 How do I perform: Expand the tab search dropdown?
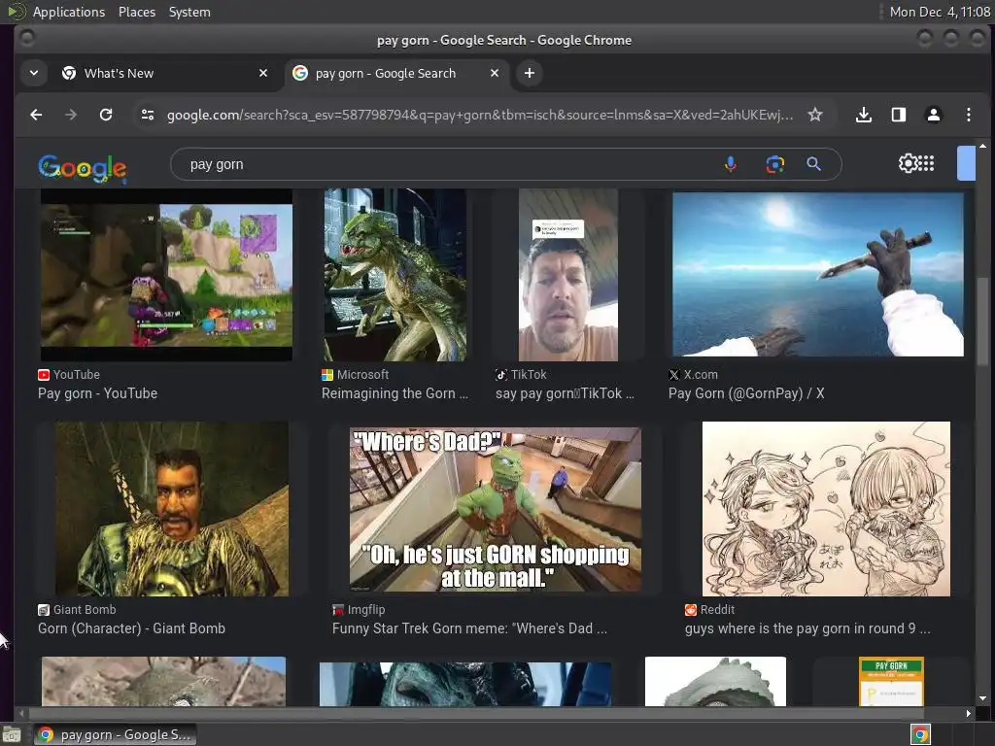[34, 74]
